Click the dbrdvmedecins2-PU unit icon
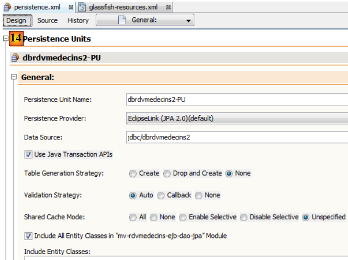348x260 pixels. click(15, 58)
